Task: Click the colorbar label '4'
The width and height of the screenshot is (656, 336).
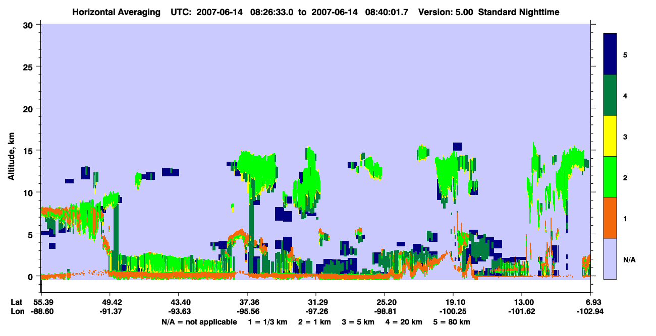Action: [x=625, y=95]
